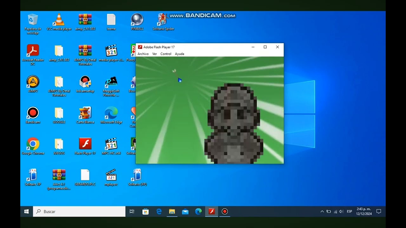406x228 pixels.
Task: Open the Ayuda menu in Flash Player
Action: click(180, 54)
